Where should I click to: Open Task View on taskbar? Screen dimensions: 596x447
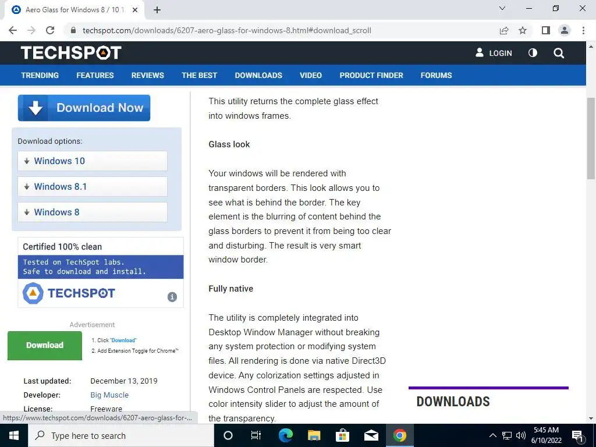(256, 435)
